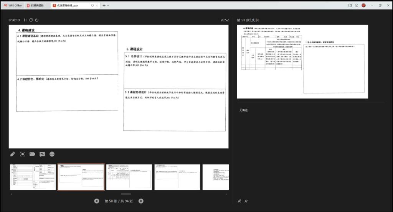
Task: Expand the new tab dropdown arrow
Action: tap(108, 5)
